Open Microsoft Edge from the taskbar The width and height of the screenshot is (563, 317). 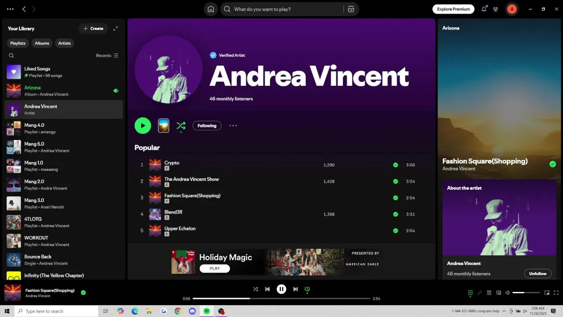pos(135,311)
